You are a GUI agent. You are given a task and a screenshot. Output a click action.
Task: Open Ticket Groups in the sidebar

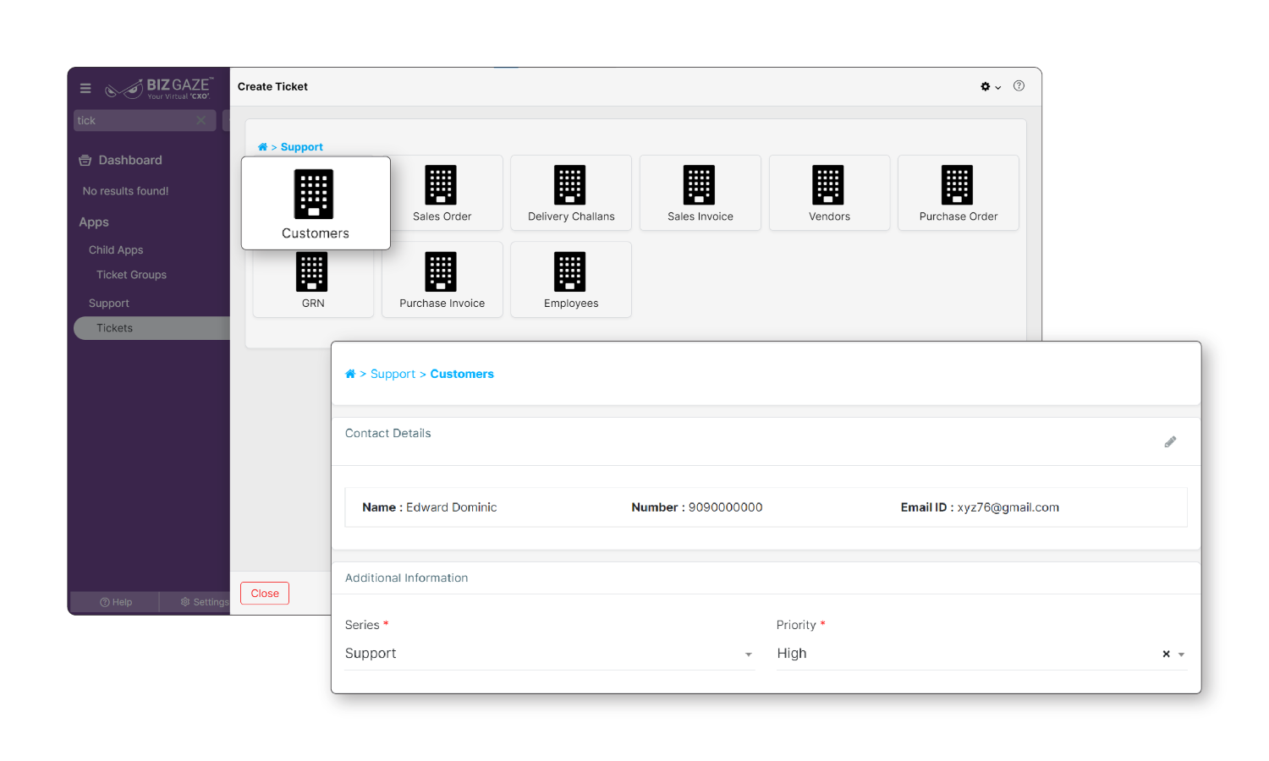coord(131,275)
